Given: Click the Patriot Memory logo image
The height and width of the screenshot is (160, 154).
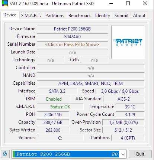Looking at the screenshot, I should (128, 42).
